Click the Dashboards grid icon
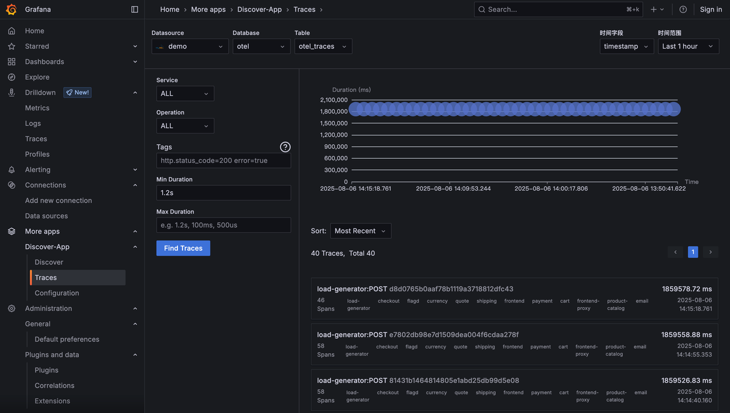Screen dimensions: 730x413 point(11,62)
